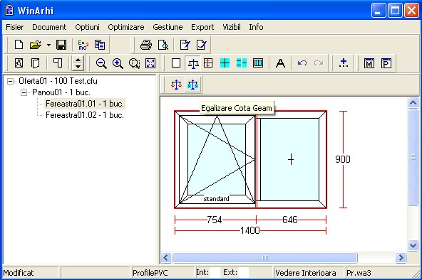422x280 pixels.
Task: Click the Egalizare Cota Geam scale icon
Action: [192, 85]
